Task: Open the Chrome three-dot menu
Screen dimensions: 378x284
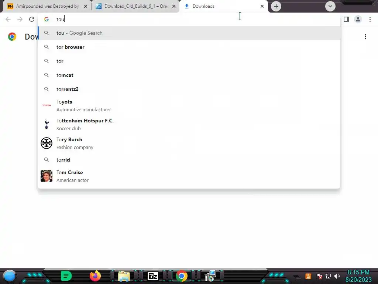Action: [370, 19]
